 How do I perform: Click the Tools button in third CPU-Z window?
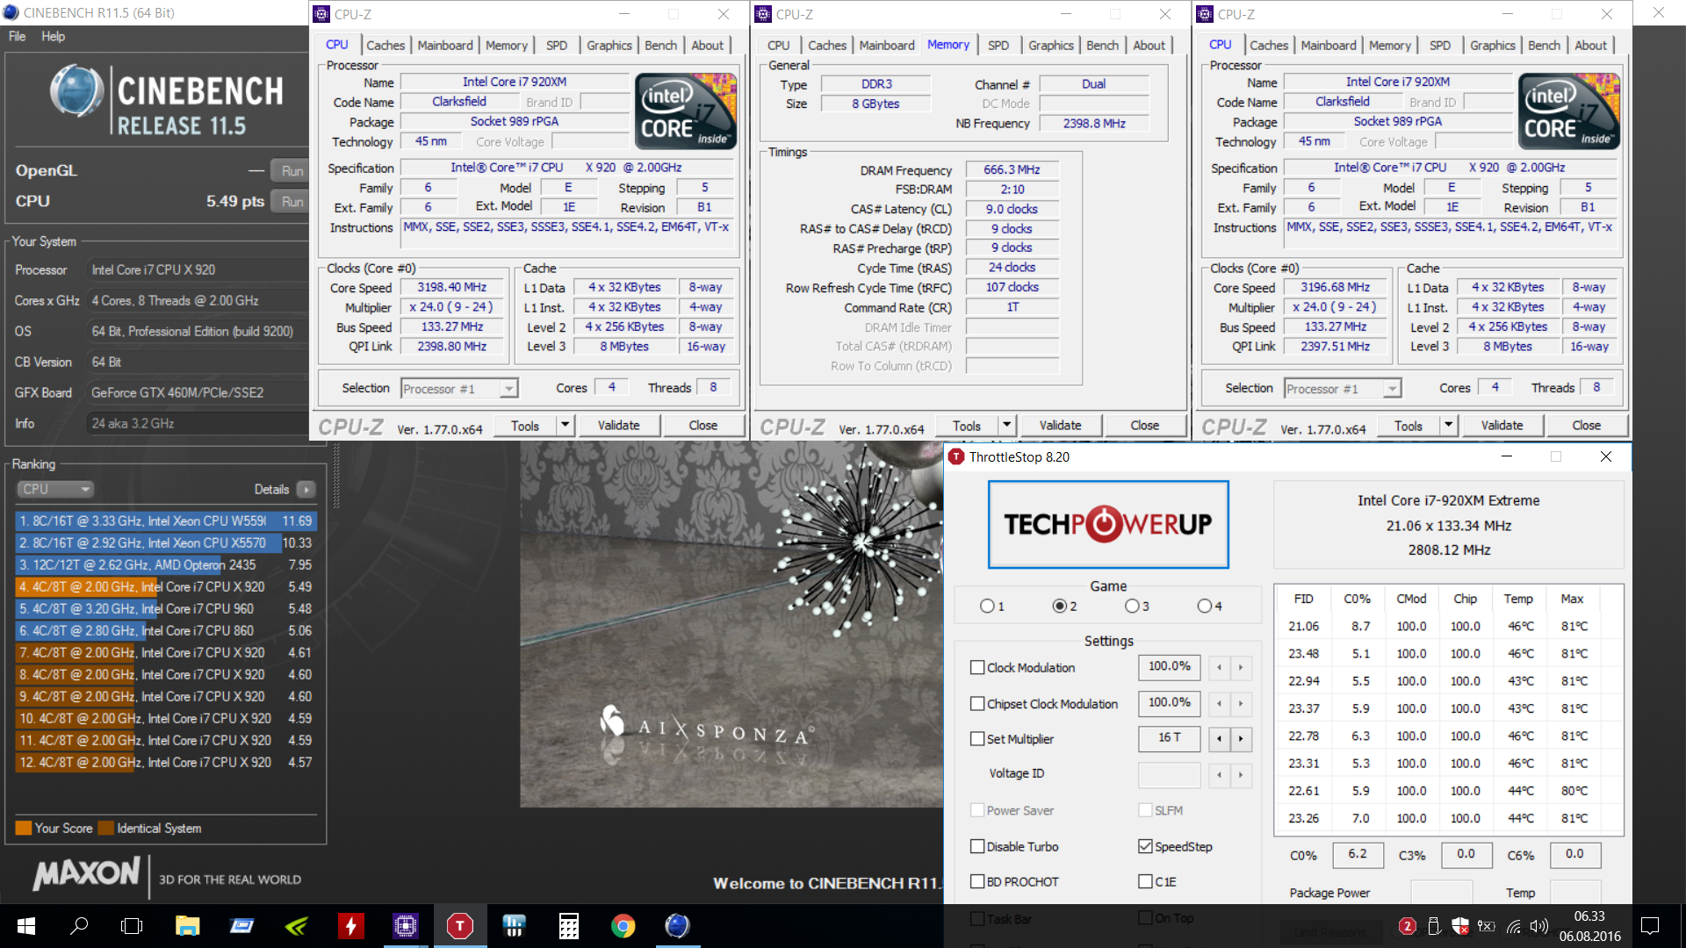(x=1409, y=425)
